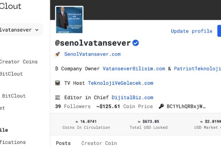Open the DijitalBiz.com link
Viewport: 221px width, 147px height.
click(133, 97)
